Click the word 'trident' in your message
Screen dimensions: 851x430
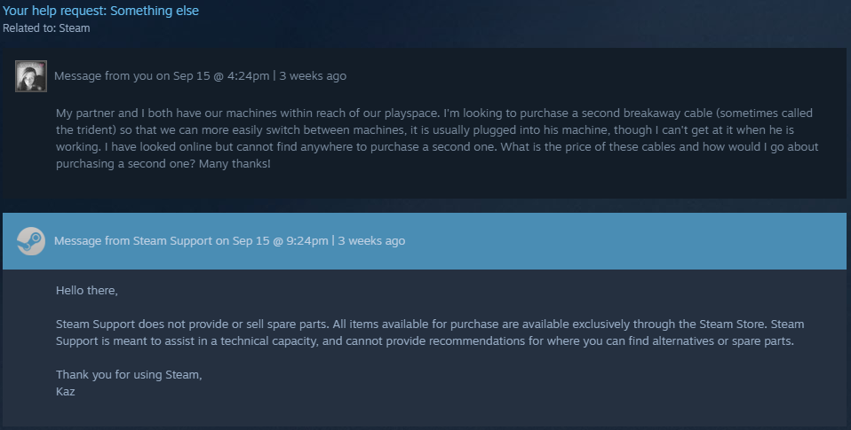point(91,130)
